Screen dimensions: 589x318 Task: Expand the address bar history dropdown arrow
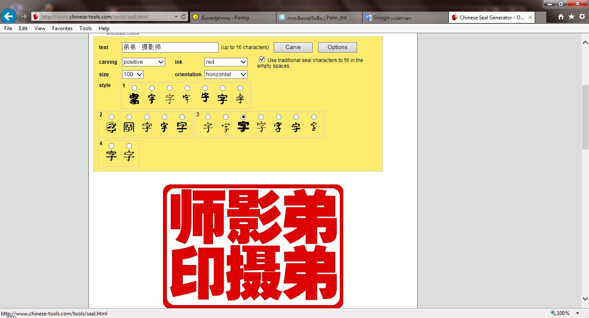pos(176,17)
